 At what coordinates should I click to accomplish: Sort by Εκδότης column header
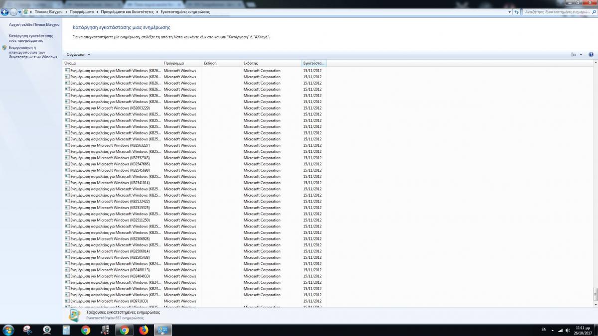(272, 63)
